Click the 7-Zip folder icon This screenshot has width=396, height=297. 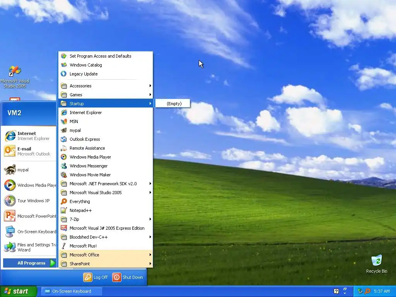tap(64, 219)
